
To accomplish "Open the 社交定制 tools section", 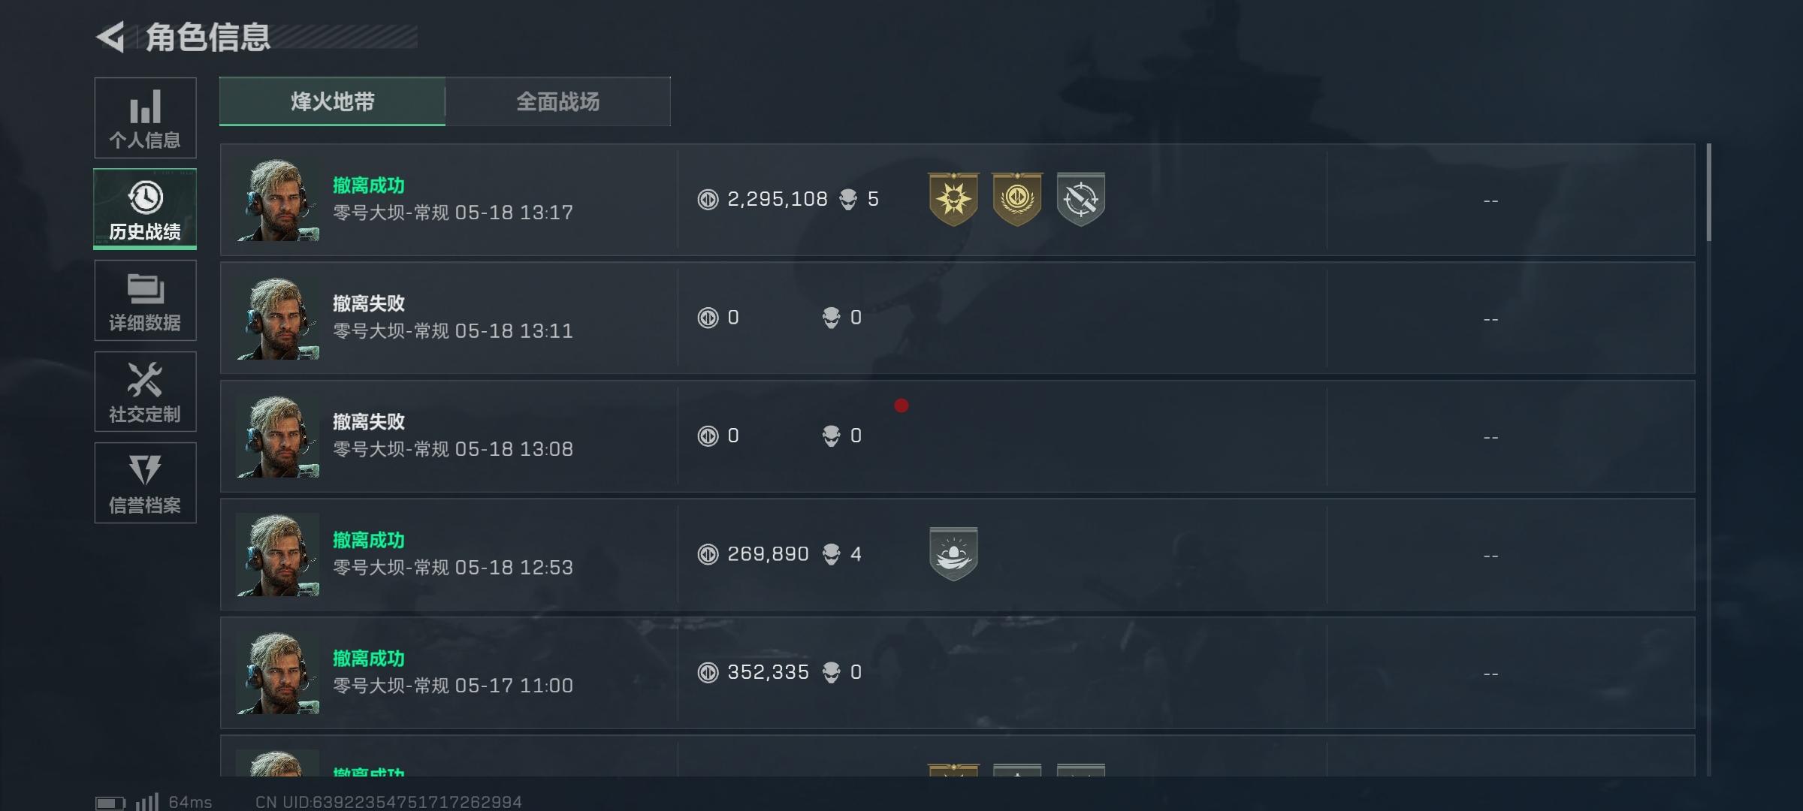I will [145, 391].
